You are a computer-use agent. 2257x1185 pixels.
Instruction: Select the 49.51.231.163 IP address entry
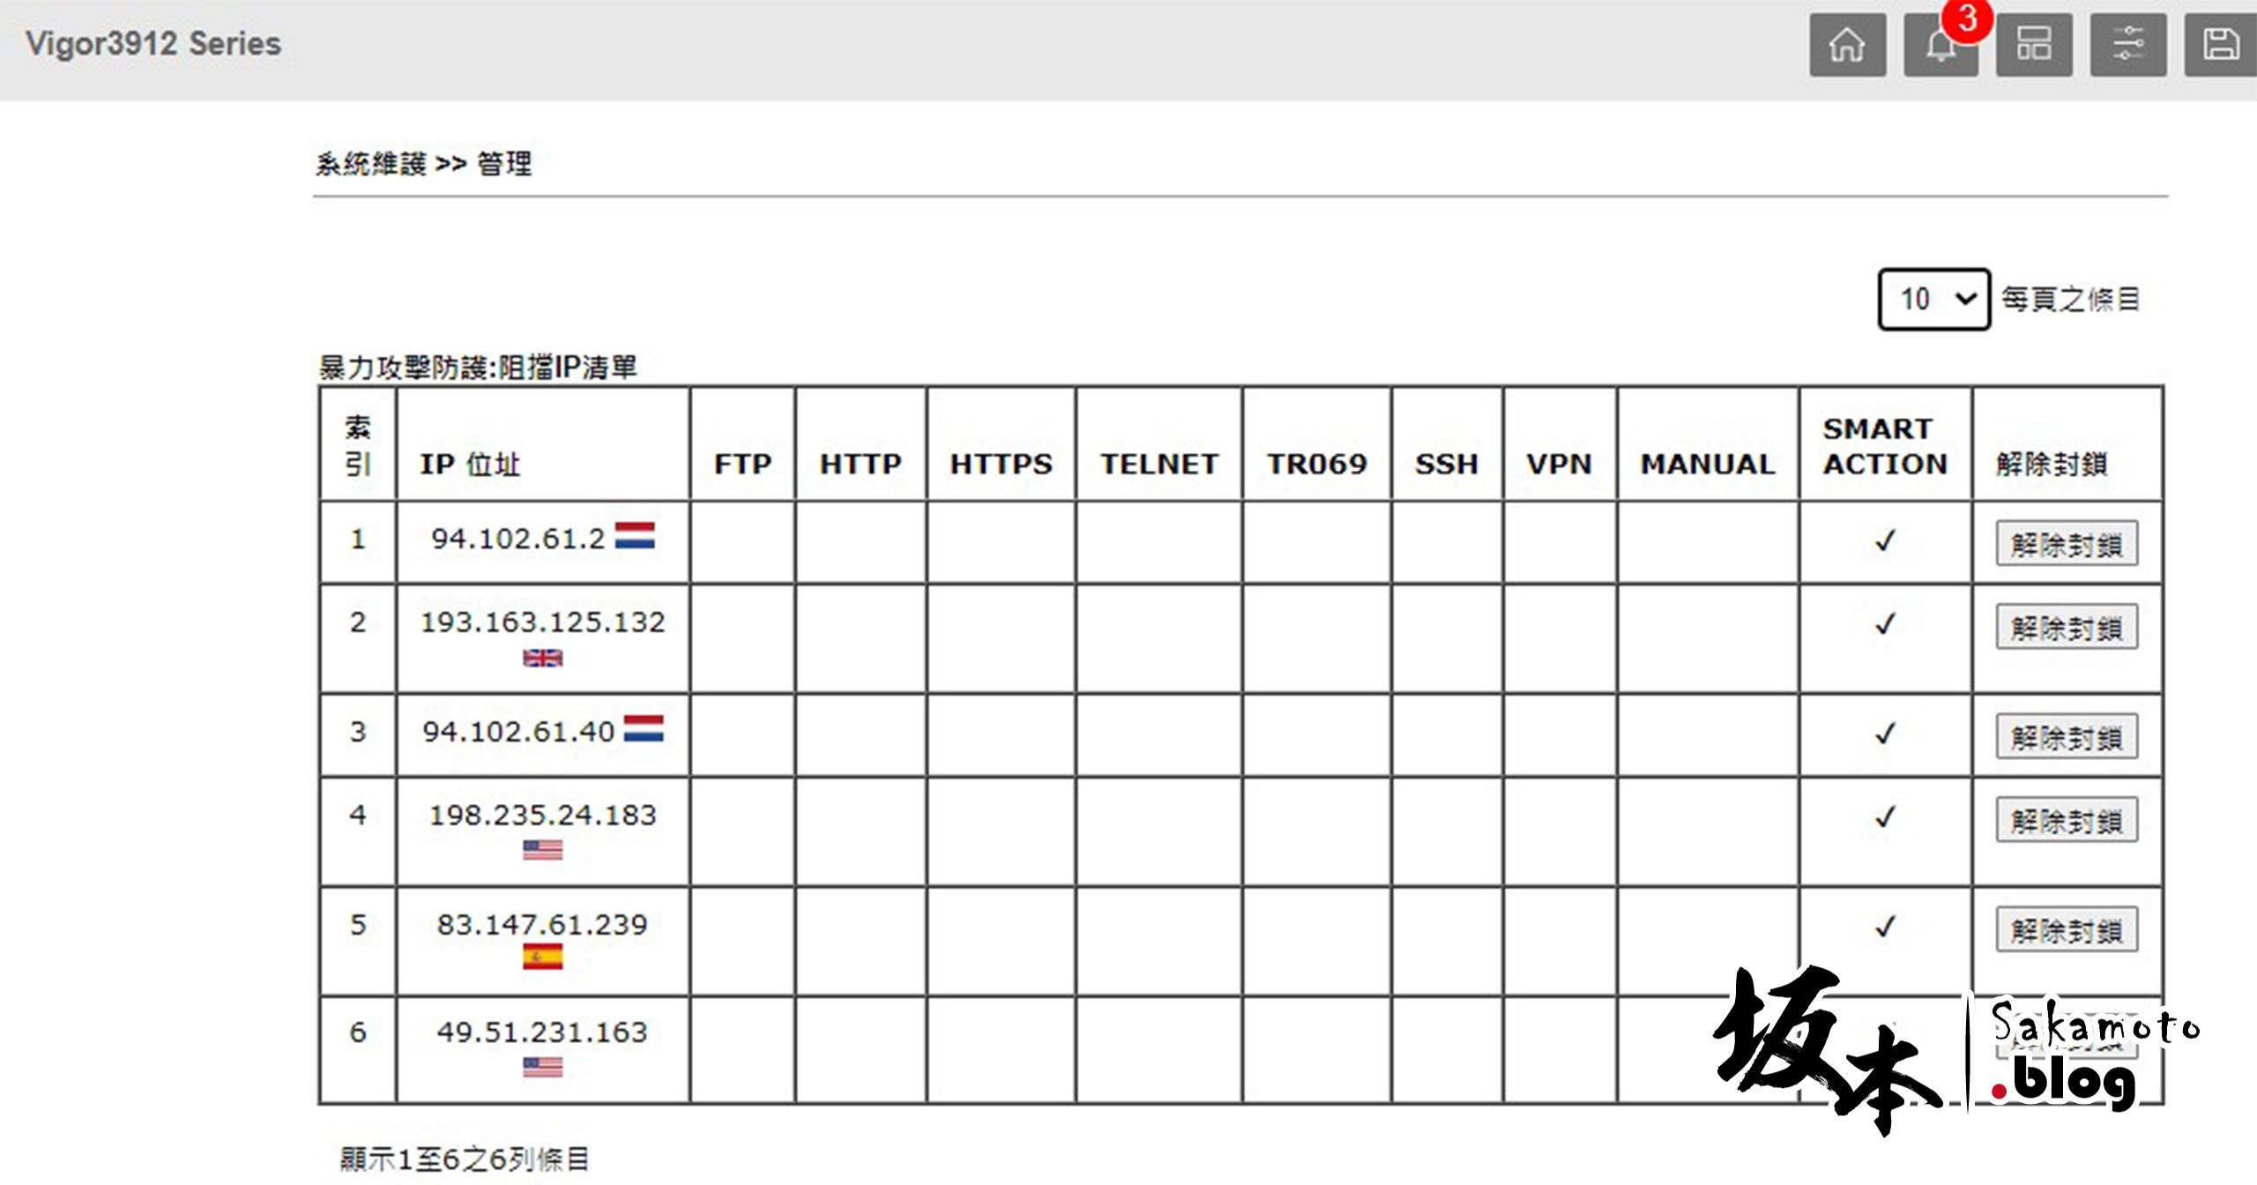pos(542,1032)
